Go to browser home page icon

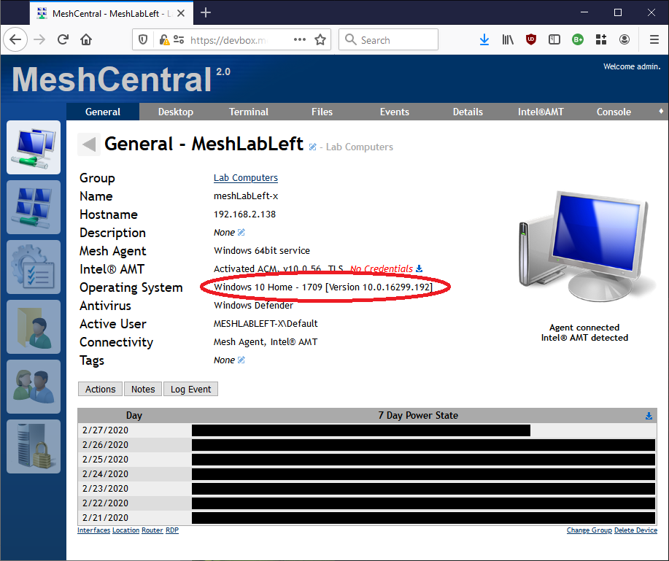coord(86,39)
